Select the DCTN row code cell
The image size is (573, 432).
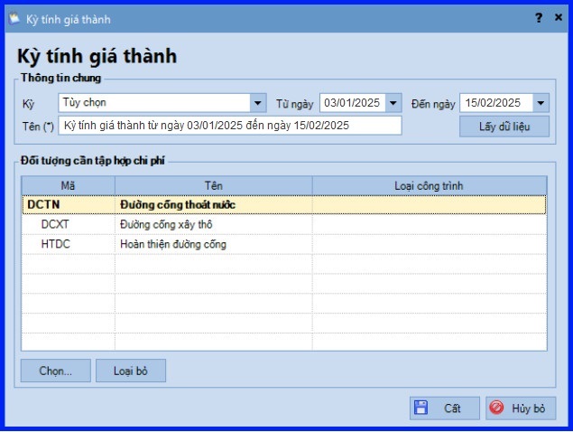pyautogui.click(x=69, y=204)
